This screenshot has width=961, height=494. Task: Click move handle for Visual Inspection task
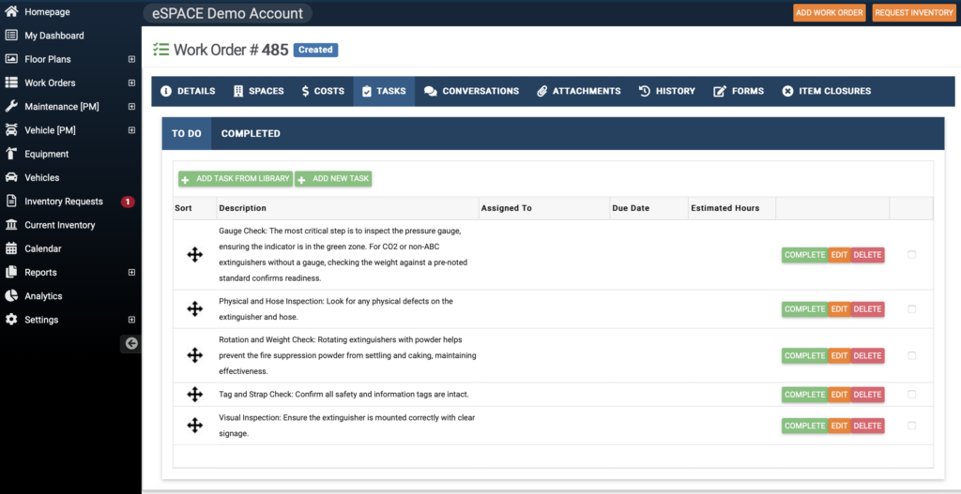[x=195, y=426]
